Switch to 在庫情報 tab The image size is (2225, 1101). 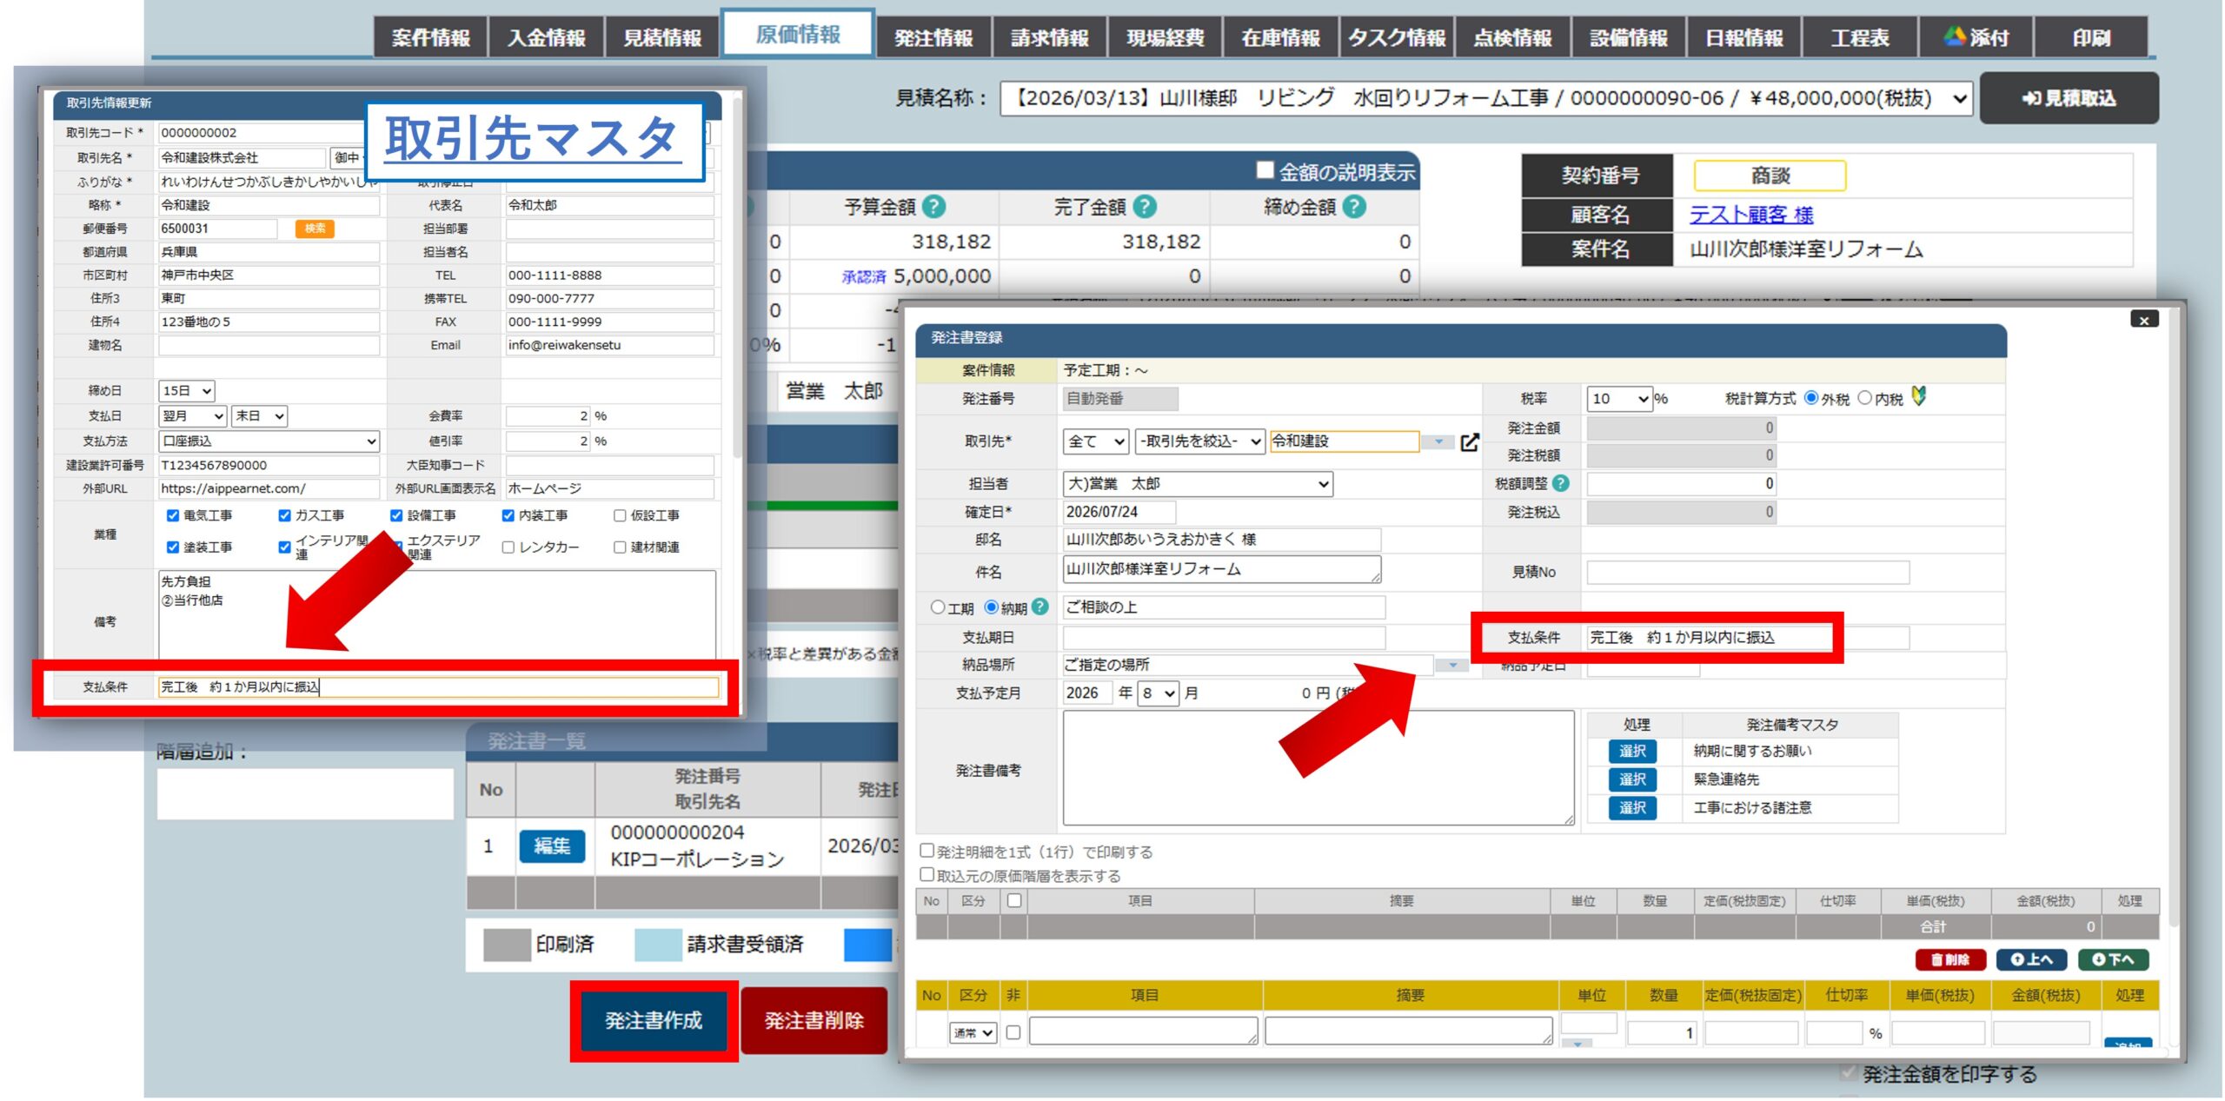pyautogui.click(x=1280, y=37)
